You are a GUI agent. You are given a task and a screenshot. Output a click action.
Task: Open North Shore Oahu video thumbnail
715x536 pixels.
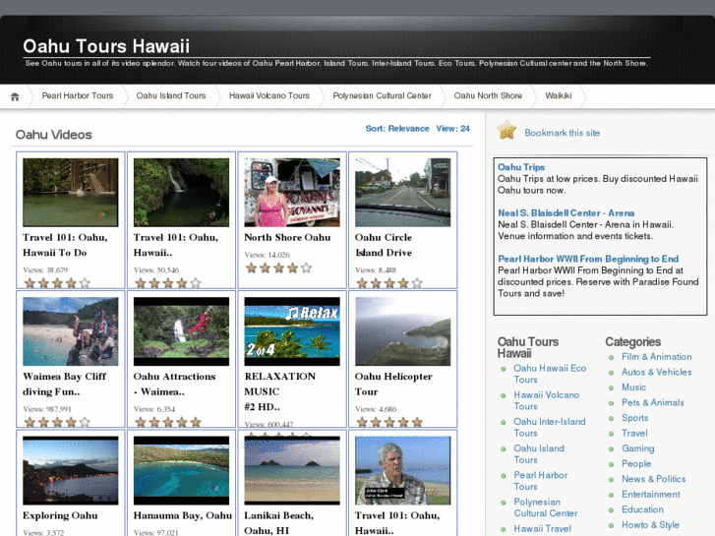tap(292, 192)
